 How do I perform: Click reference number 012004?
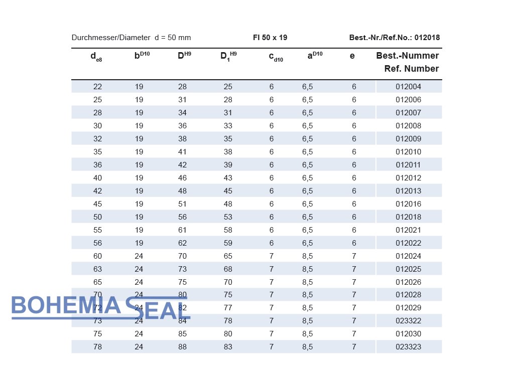click(x=408, y=87)
